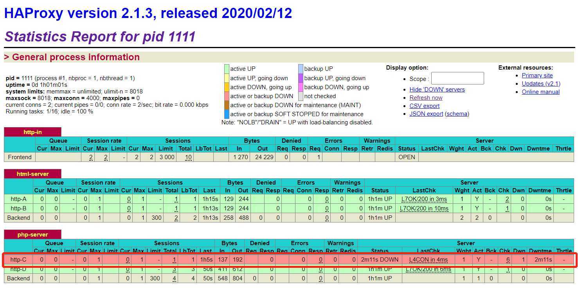Click Frontend sessions total value 10
Viewport: 578px width, 296px height.
pyautogui.click(x=188, y=157)
